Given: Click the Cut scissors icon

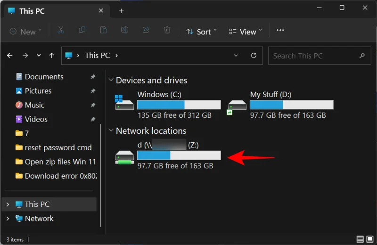Looking at the screenshot, I should pyautogui.click(x=61, y=30).
